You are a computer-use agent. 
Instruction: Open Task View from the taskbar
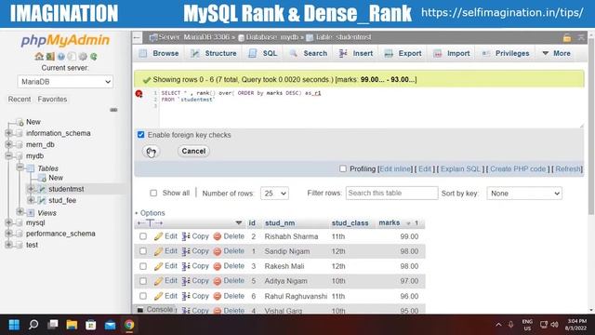coord(53,325)
